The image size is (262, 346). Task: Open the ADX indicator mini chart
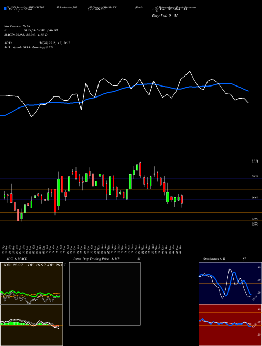[31, 283]
